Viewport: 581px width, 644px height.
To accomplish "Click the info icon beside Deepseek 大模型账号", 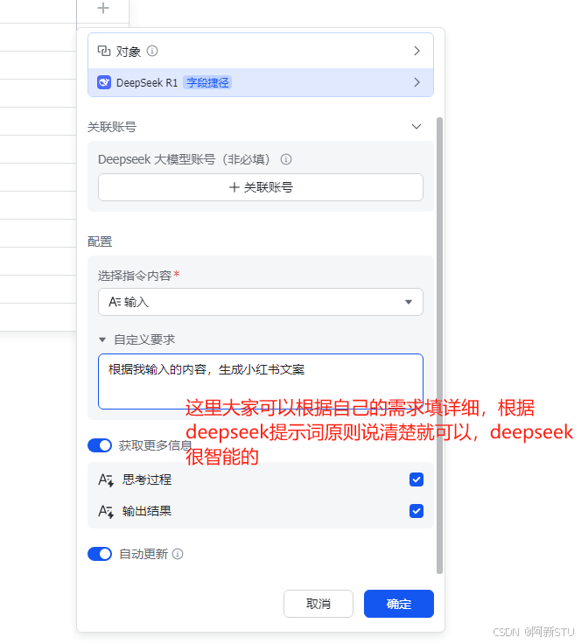I will tap(286, 159).
